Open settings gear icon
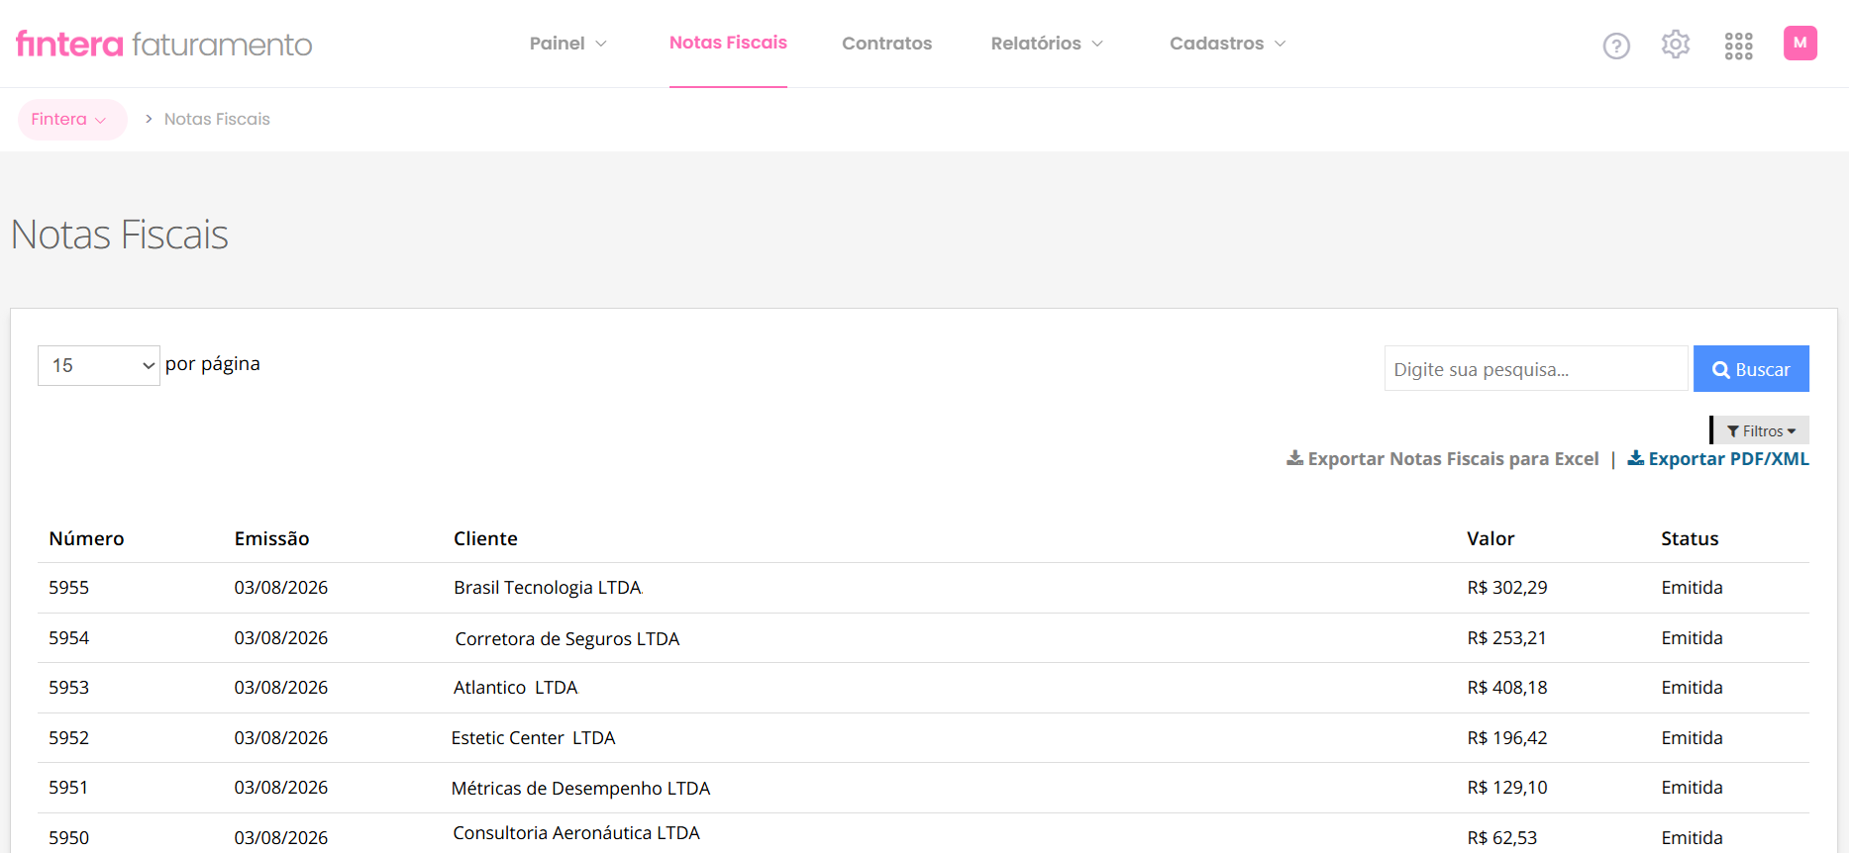 pos(1676,45)
